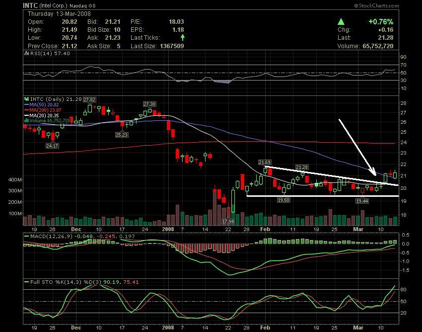Click the 100M volume axis label
The height and width of the screenshot is (332, 422).
[x=15, y=213]
